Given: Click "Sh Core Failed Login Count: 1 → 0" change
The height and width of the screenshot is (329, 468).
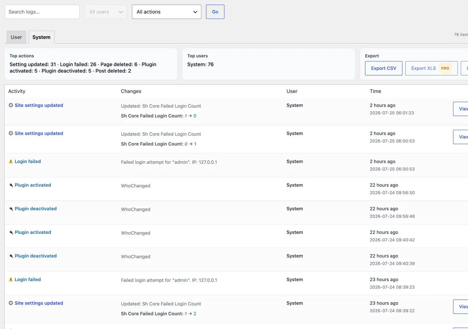Looking at the screenshot, I should (x=159, y=116).
